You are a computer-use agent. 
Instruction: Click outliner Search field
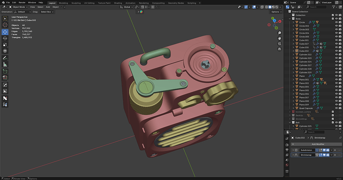click(x=316, y=7)
